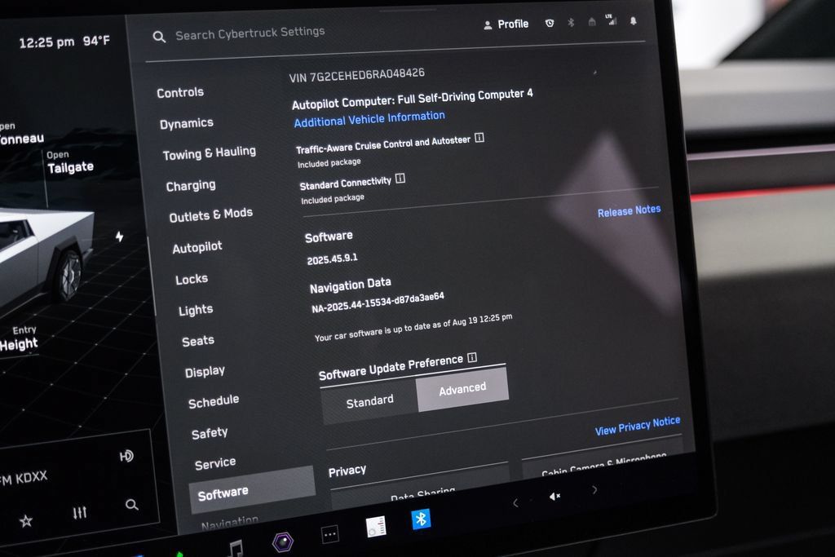Screen dimensions: 835x557
Task: Open Outlets & Mods settings
Action: [x=211, y=215]
